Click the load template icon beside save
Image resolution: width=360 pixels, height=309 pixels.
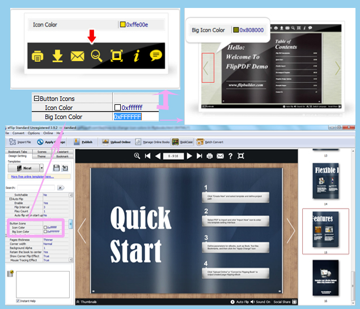[x=65, y=168]
